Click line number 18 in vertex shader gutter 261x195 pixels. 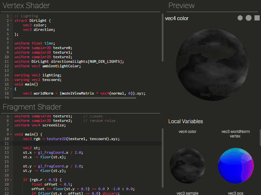click(x=7, y=93)
